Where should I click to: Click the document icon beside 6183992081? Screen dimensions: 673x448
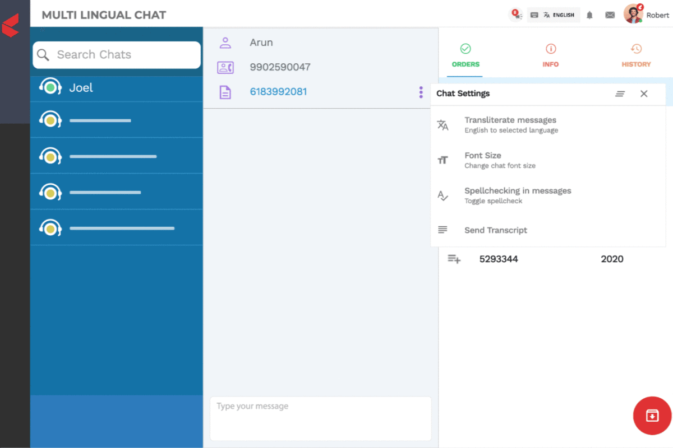tap(225, 92)
